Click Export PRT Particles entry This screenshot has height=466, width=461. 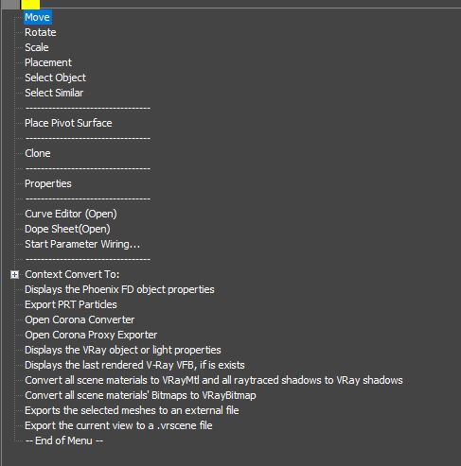coord(71,304)
